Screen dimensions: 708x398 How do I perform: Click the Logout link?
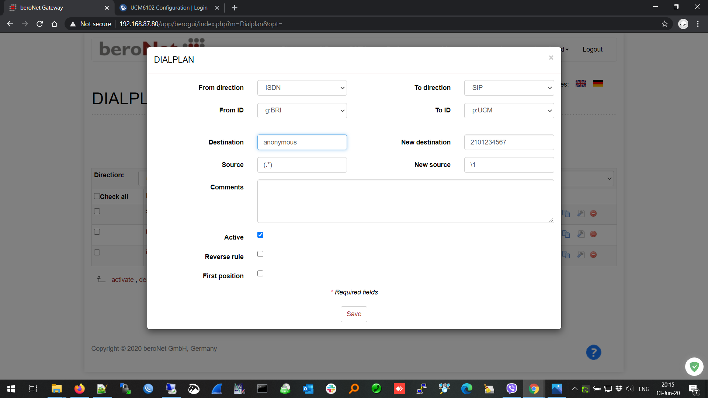coord(592,49)
